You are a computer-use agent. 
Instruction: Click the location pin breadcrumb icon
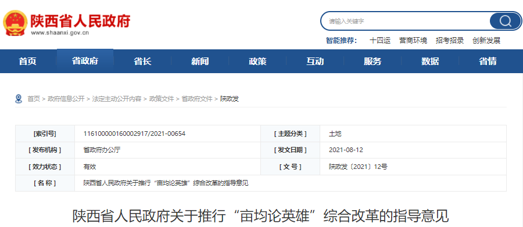coord(19,99)
